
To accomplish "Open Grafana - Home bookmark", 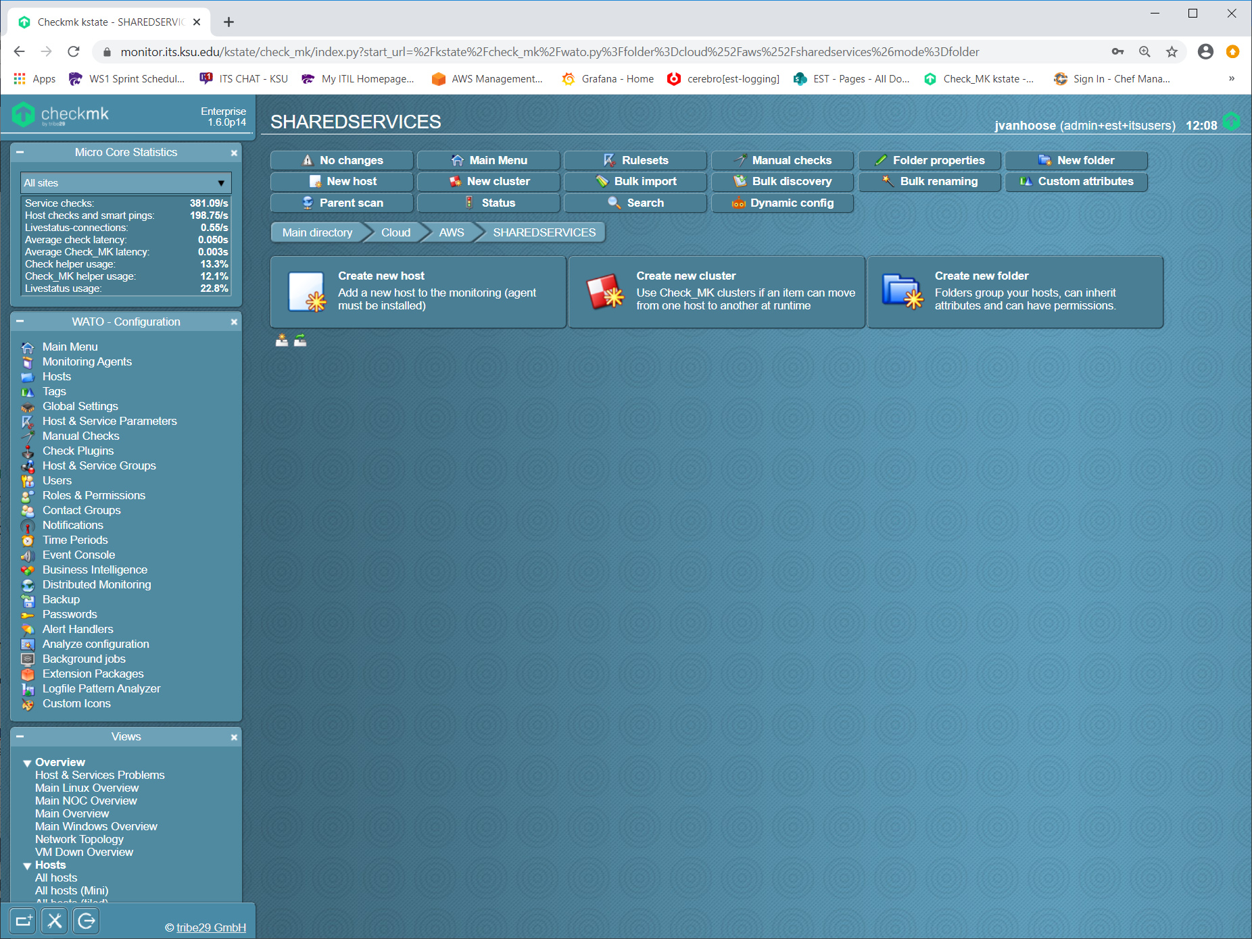I will [608, 79].
